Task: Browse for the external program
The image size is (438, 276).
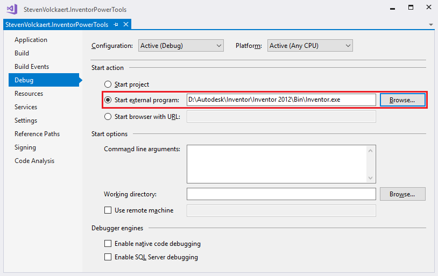Action: coord(402,100)
